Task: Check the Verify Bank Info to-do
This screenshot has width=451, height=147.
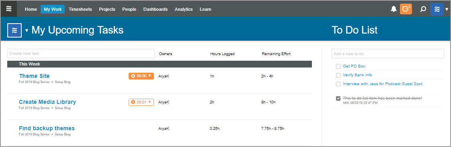Action: [338, 75]
